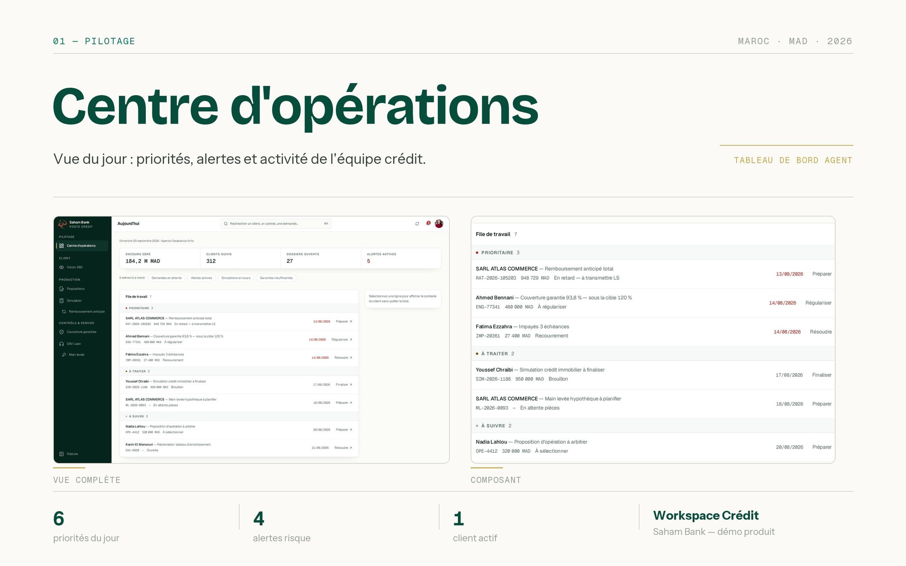906x566 pixels.
Task: Click Régulariser on the Ahmed Bennani row in the component view
Action: (x=819, y=303)
